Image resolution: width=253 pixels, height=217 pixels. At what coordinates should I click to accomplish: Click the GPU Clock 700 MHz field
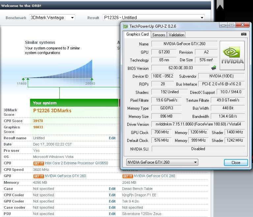click(162, 132)
